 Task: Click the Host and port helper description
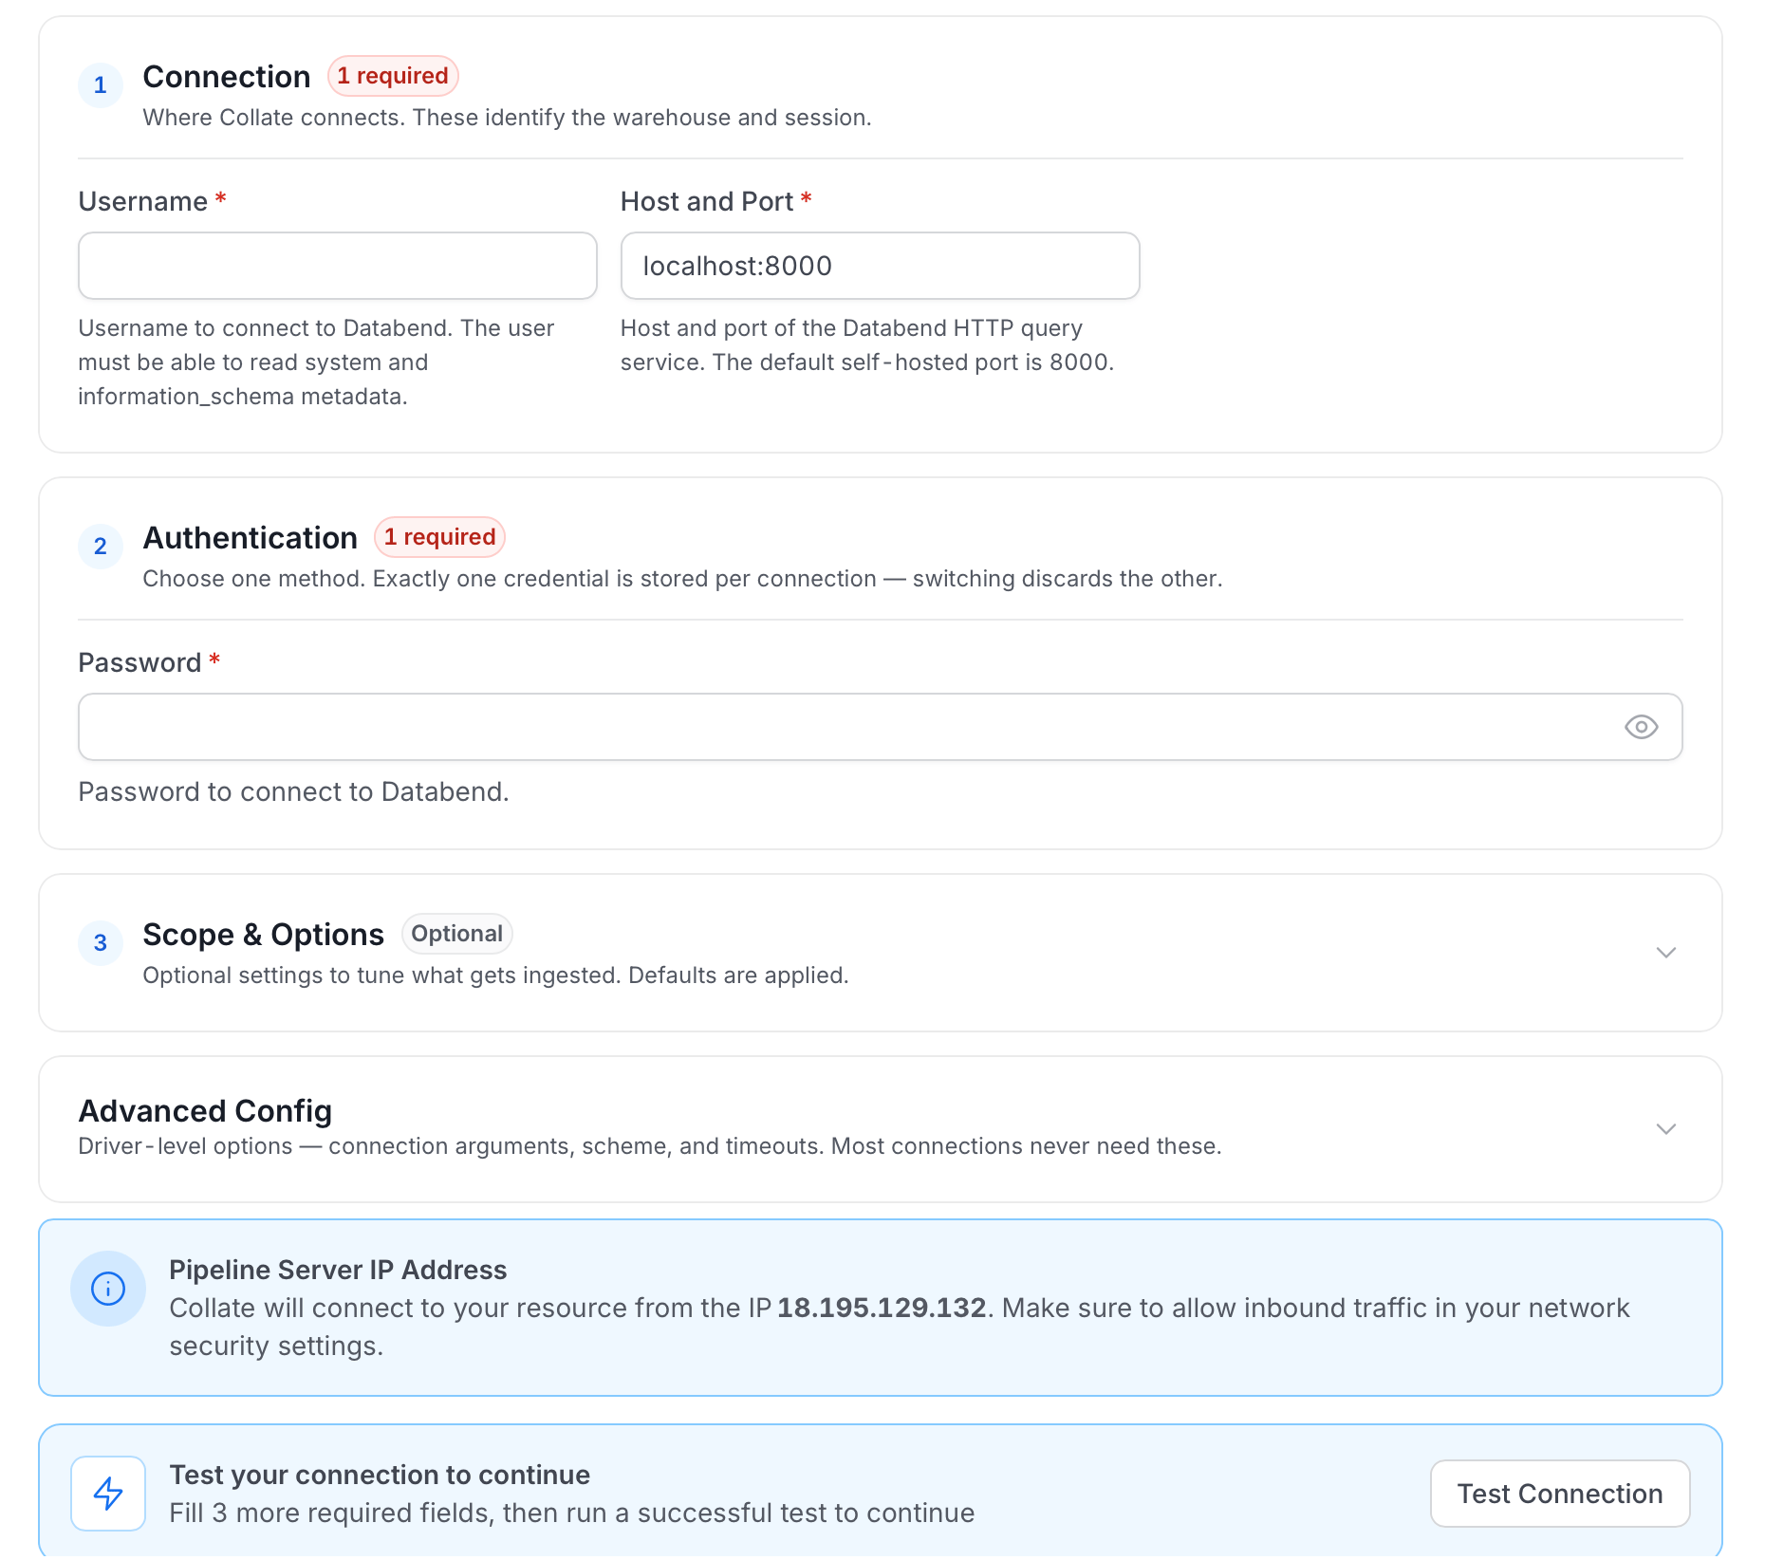click(x=867, y=345)
